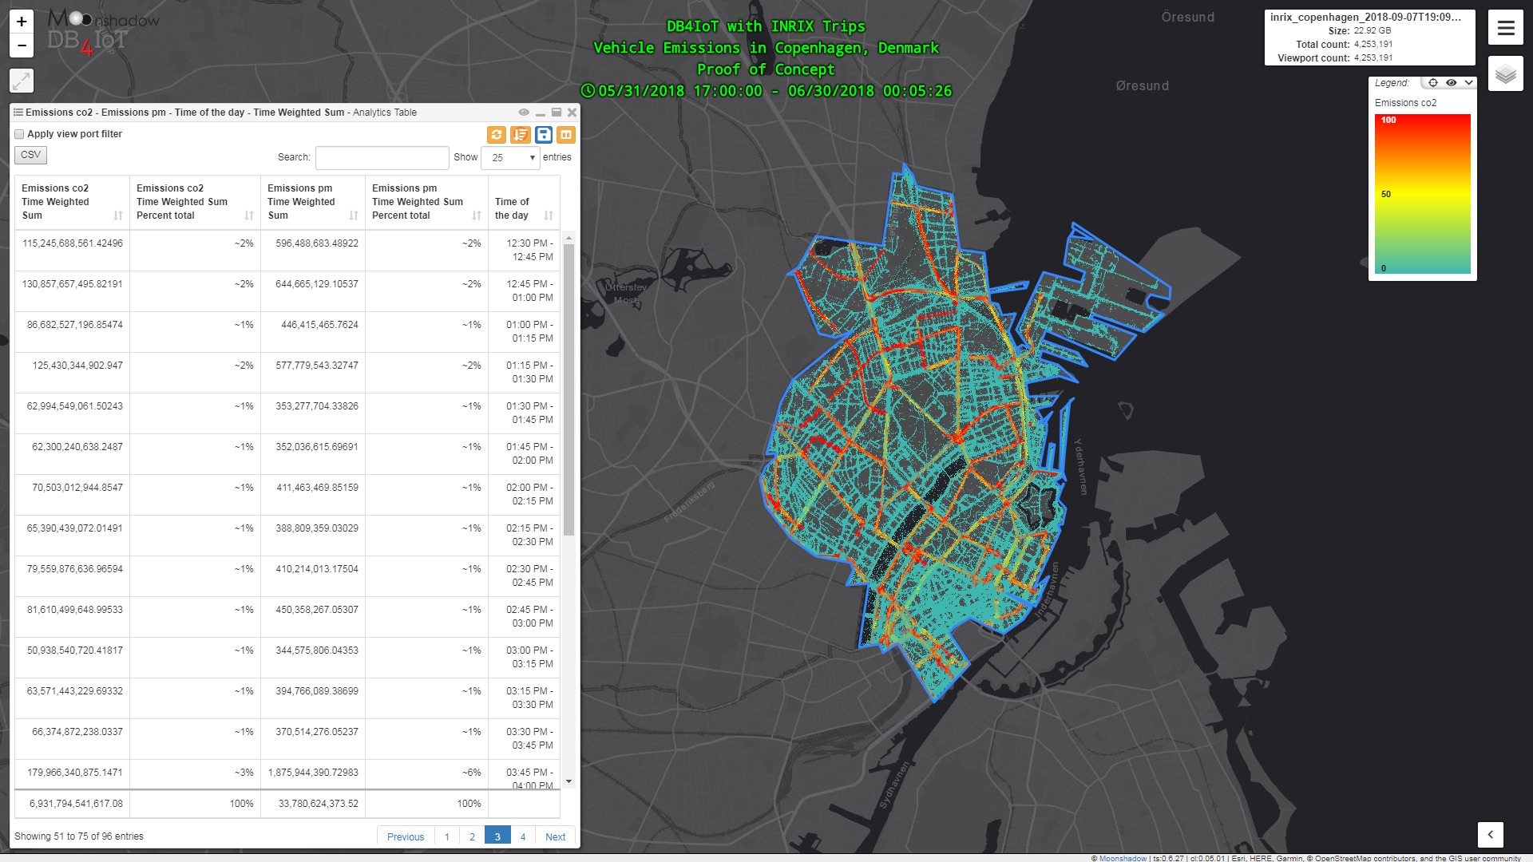Zoom in on the map
The height and width of the screenshot is (862, 1533).
click(x=22, y=22)
